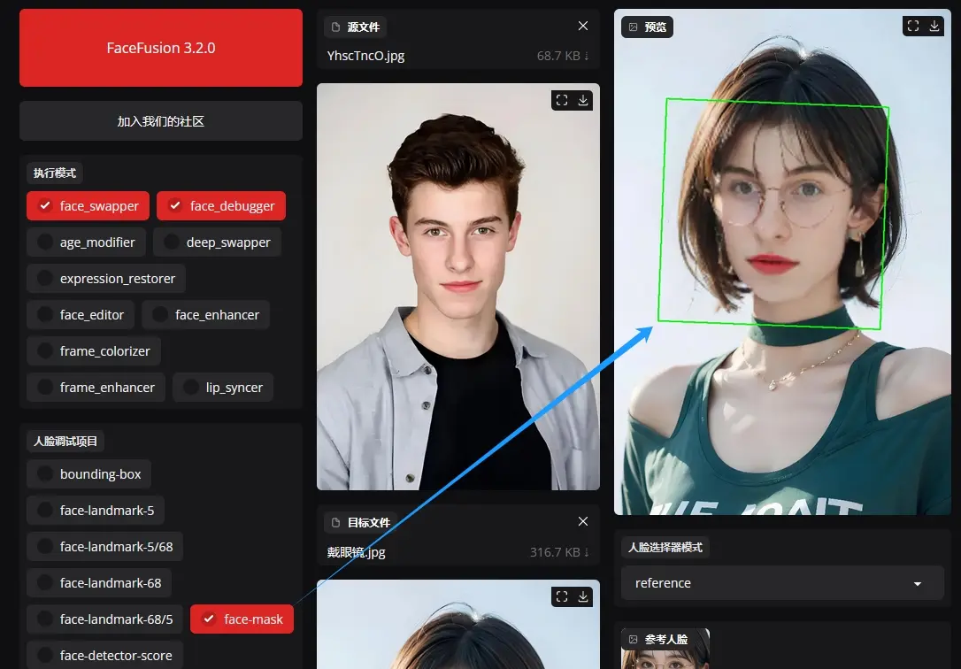Enable the bounding-box debug item

tap(88, 474)
